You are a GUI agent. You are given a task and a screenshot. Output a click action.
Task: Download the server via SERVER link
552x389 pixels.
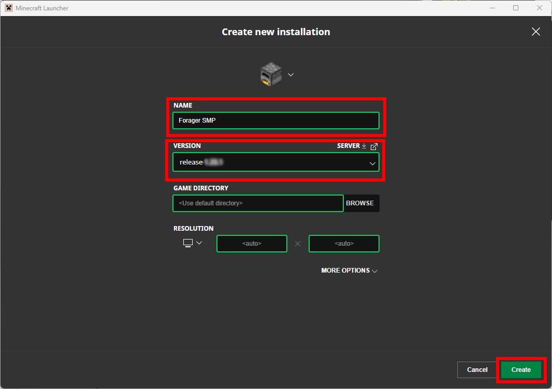(x=352, y=145)
